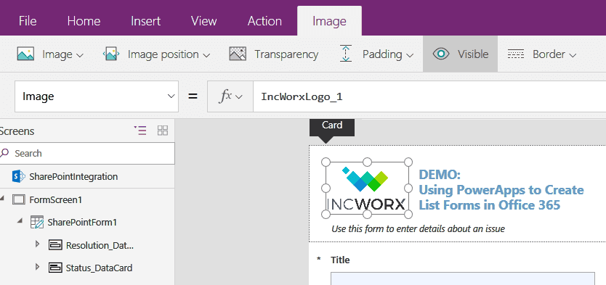Click the search magnifier icon

[4, 153]
